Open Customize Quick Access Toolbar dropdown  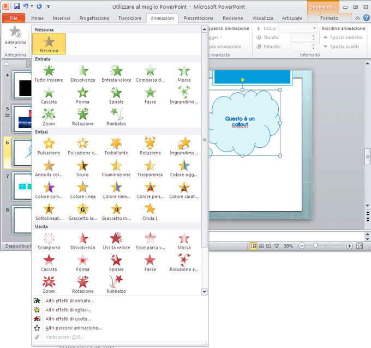coord(48,7)
